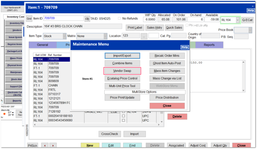Click Price Print/Update button

tap(122, 98)
